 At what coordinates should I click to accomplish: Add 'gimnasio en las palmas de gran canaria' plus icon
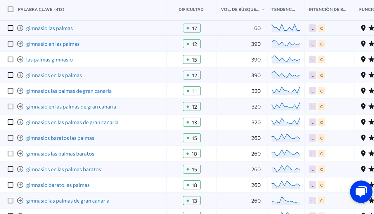pos(20,107)
